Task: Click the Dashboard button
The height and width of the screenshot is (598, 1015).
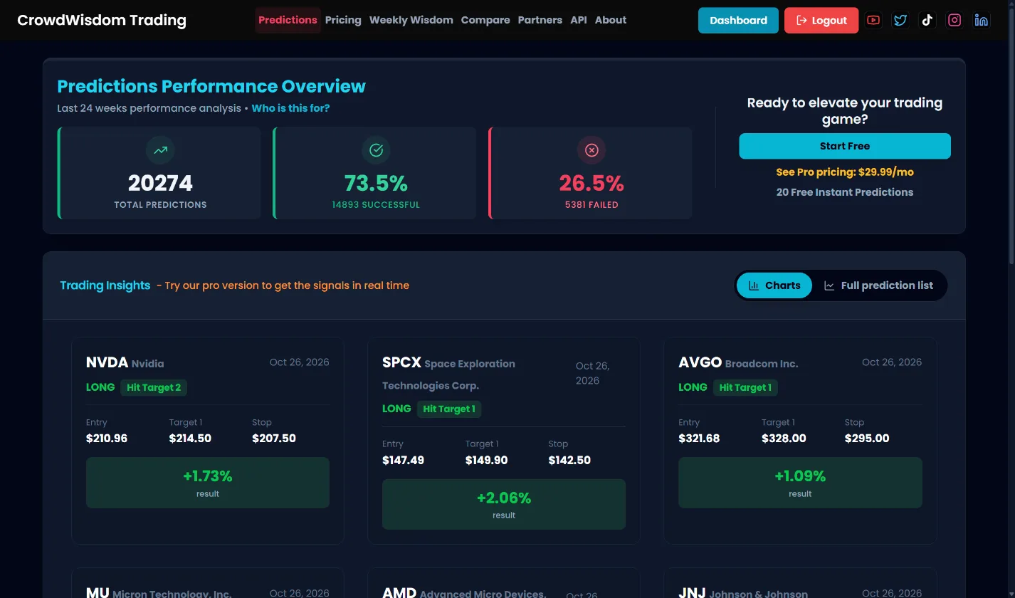Action: click(x=739, y=20)
